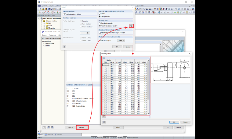232x139 pixels.
Task: Click the new line icon in second toolbar
Action: point(44,12)
